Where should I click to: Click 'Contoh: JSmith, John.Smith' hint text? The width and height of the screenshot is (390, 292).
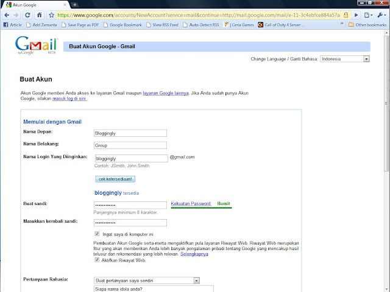click(x=122, y=165)
